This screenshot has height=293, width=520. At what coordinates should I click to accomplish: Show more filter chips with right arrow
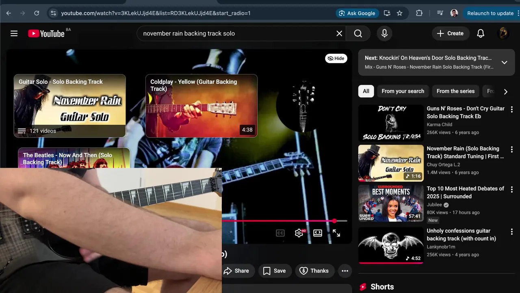(x=506, y=92)
